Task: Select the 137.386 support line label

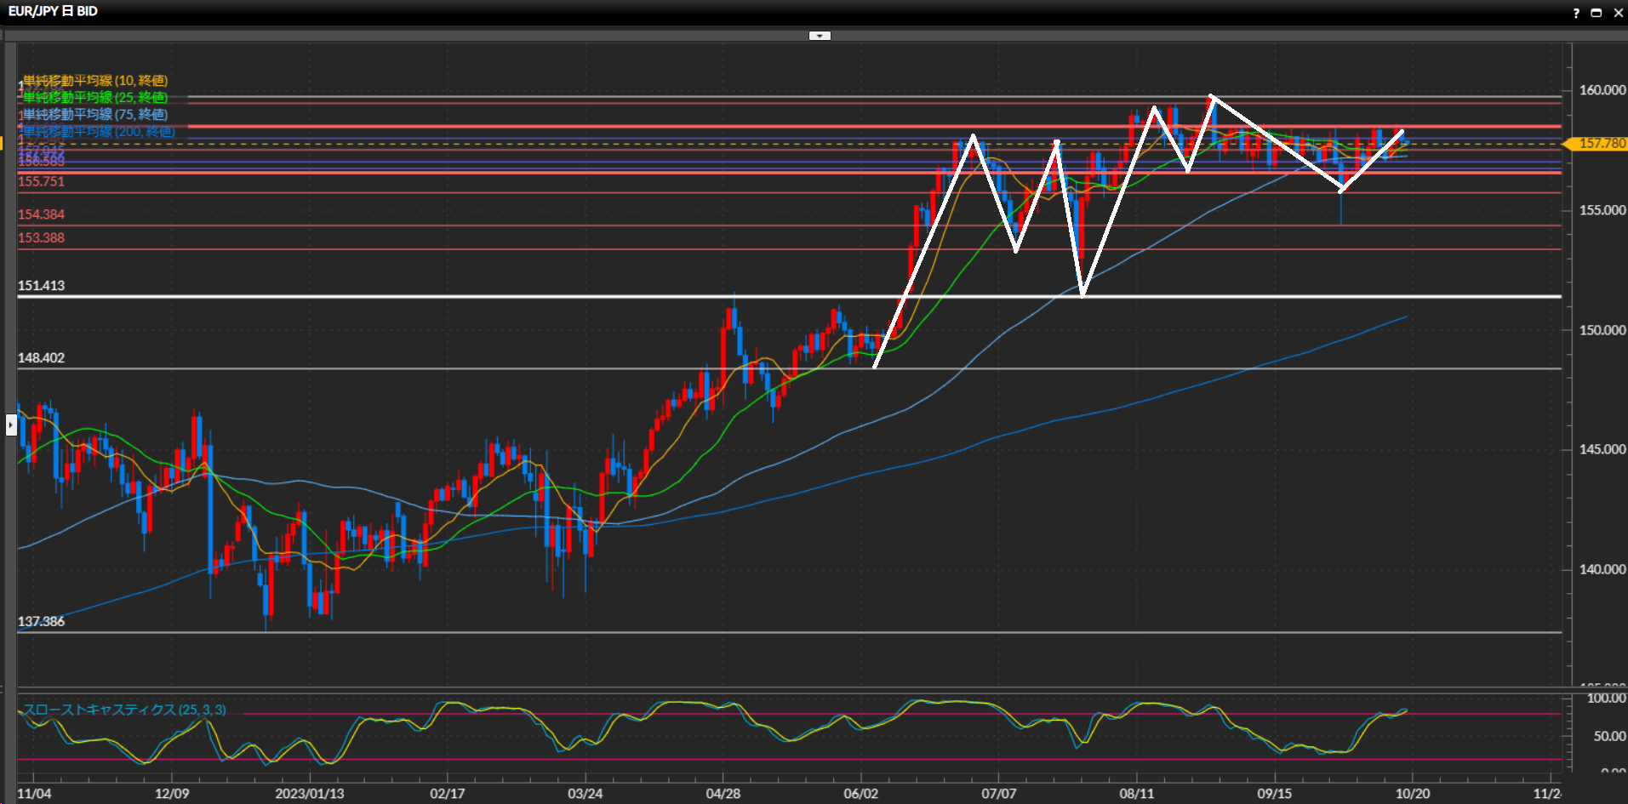Action: [x=41, y=622]
